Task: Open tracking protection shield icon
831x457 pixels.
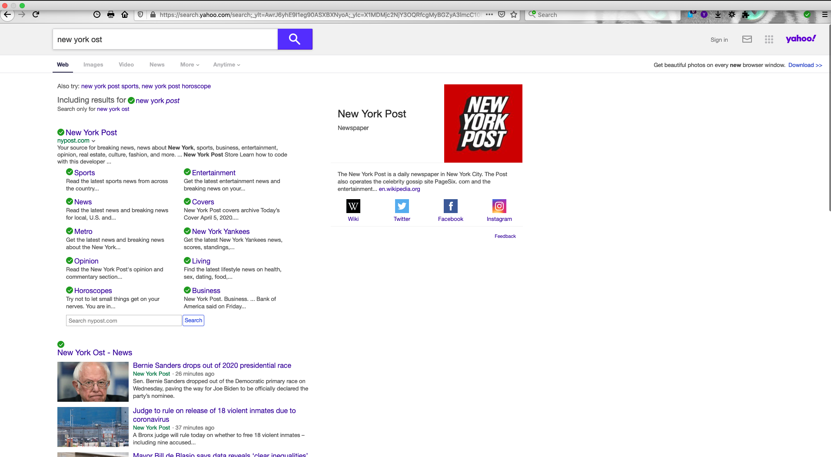Action: [x=140, y=14]
